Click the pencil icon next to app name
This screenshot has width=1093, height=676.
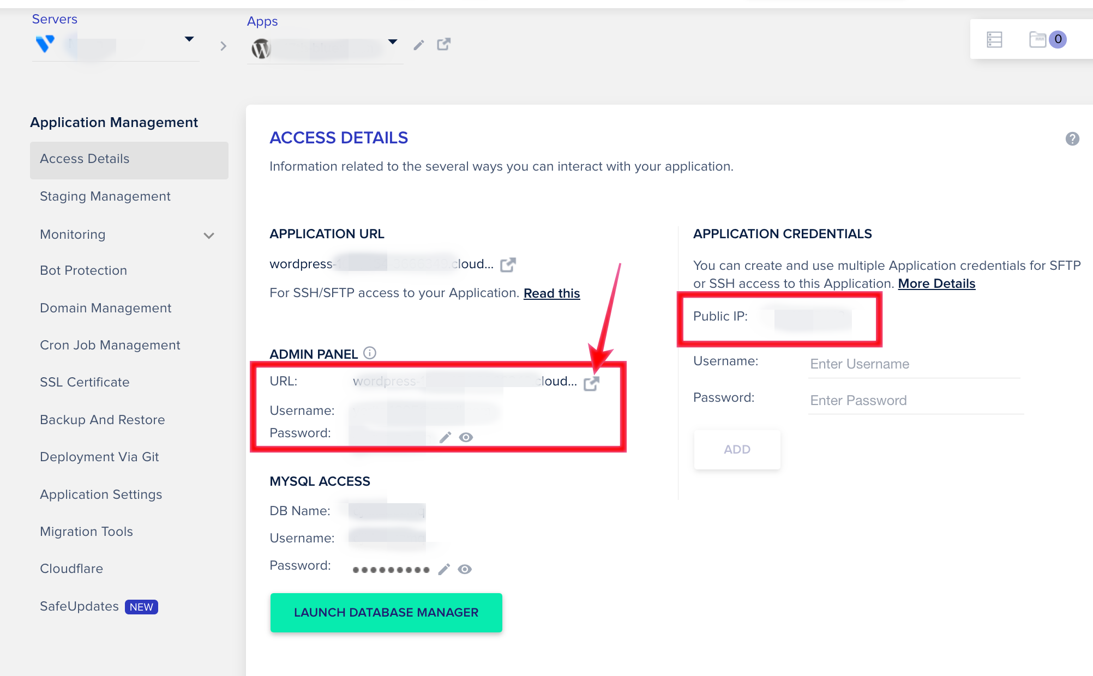coord(418,45)
